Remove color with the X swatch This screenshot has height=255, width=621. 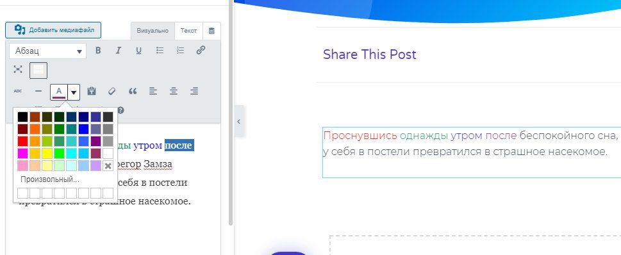(108, 165)
